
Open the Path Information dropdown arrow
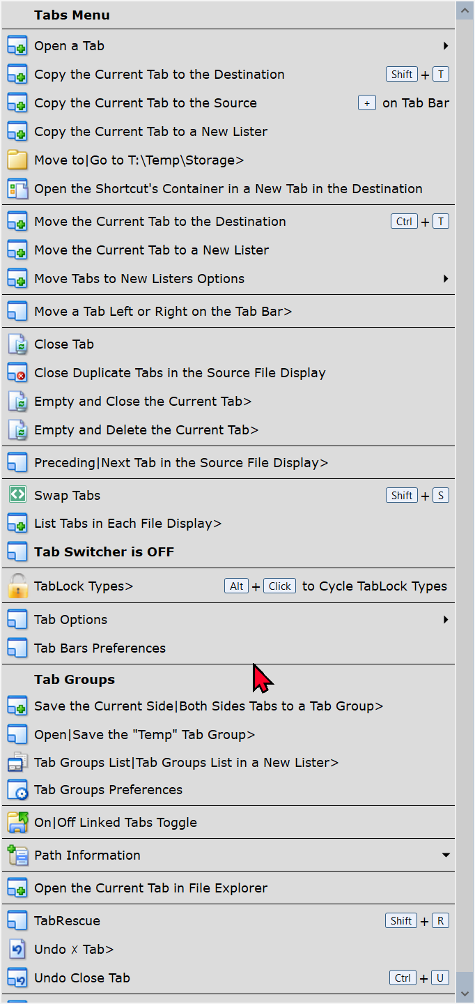pyautogui.click(x=446, y=855)
